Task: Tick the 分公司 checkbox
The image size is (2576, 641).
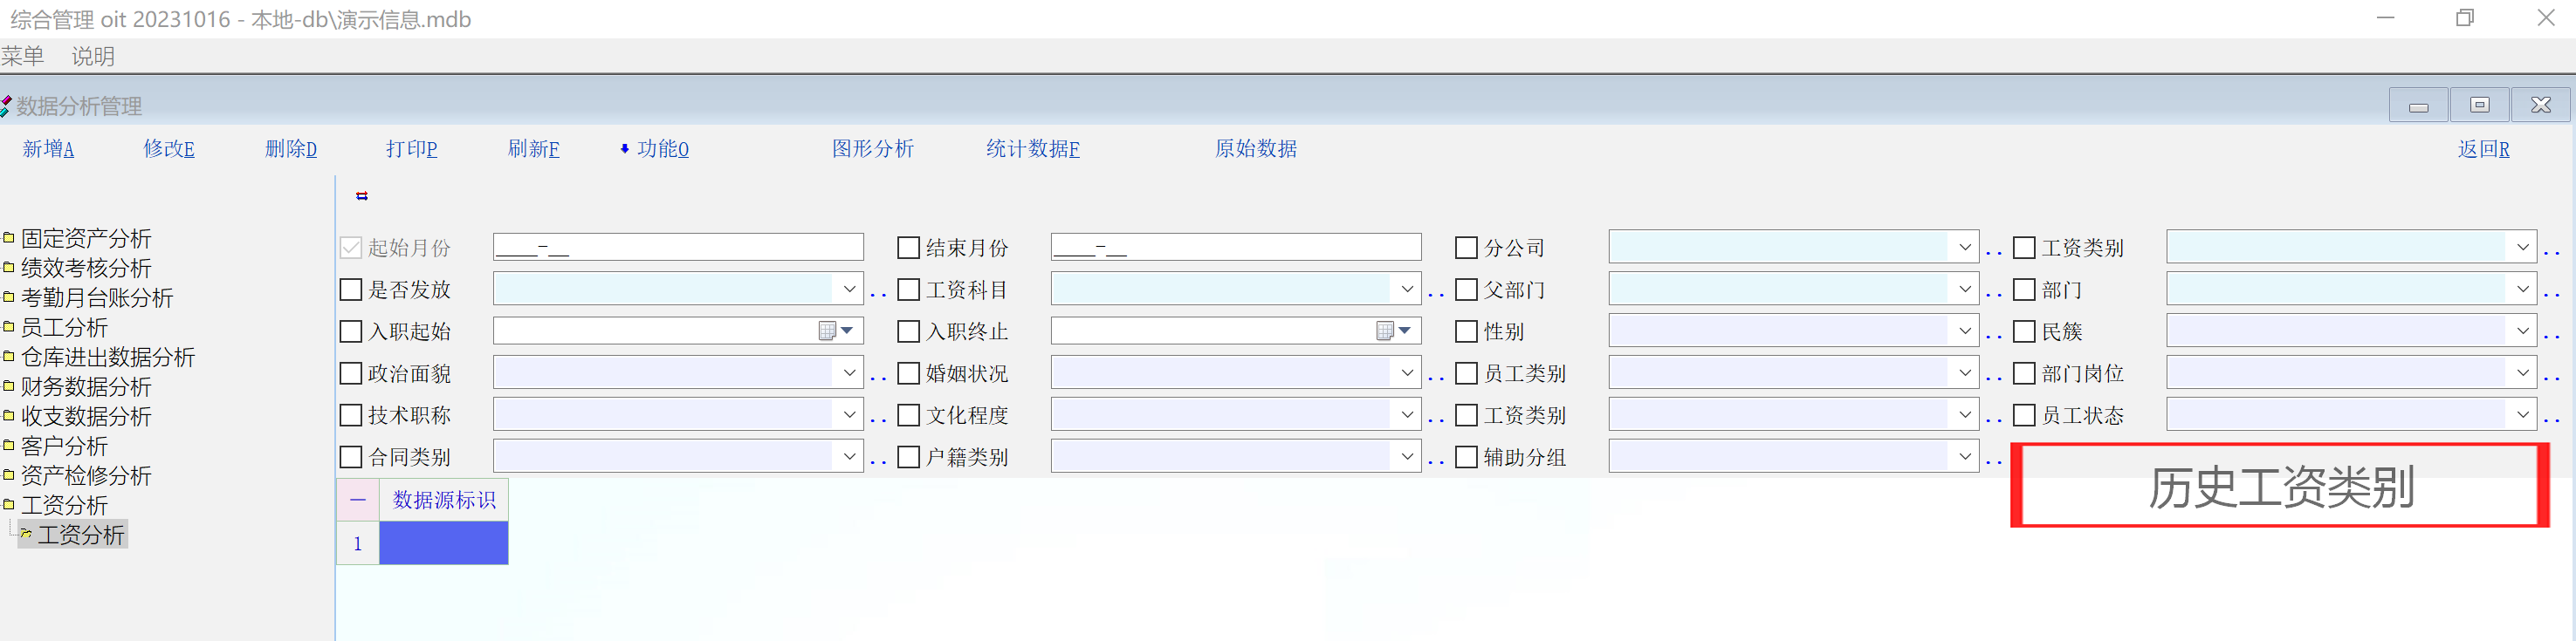Action: pyautogui.click(x=1466, y=248)
